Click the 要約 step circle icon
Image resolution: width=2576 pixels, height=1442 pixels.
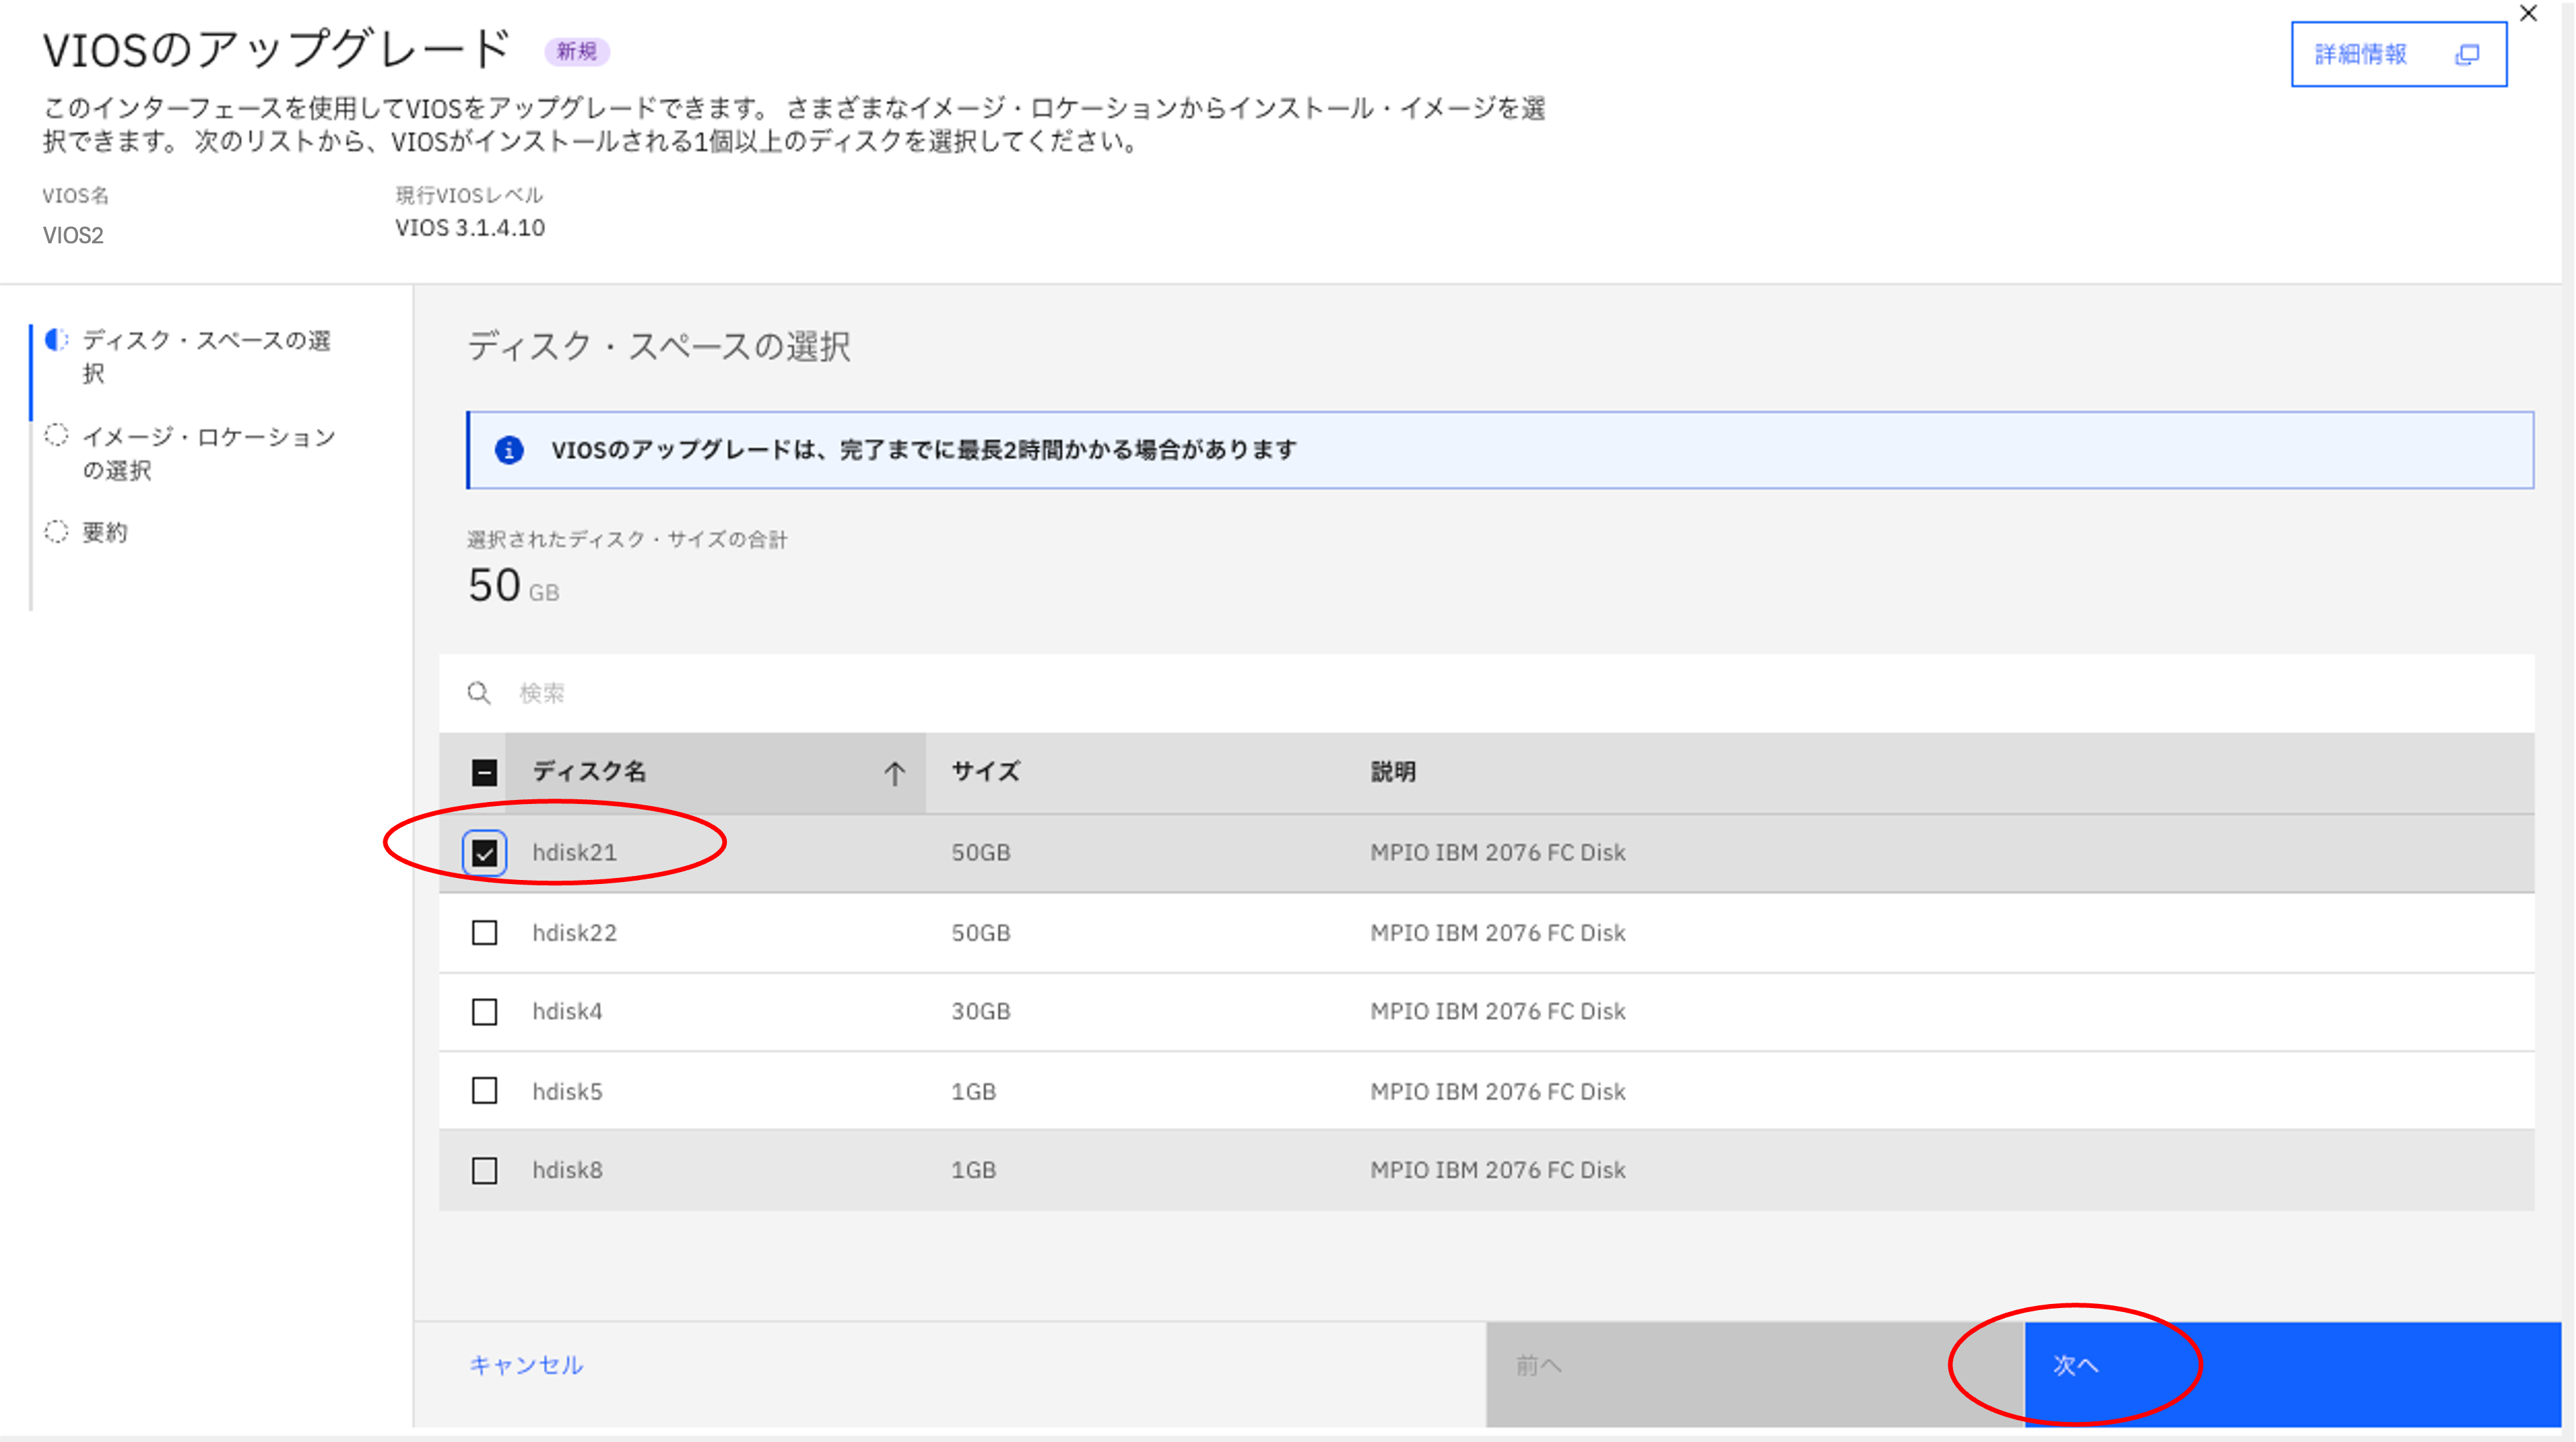(x=57, y=531)
